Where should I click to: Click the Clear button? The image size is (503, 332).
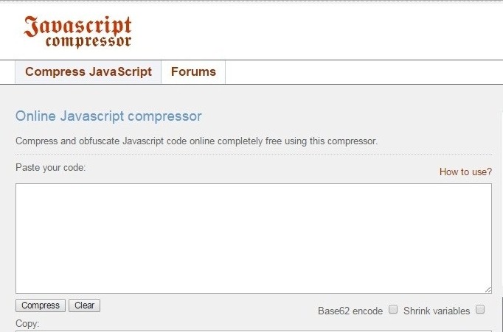point(84,305)
